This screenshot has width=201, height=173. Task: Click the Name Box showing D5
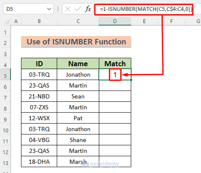point(29,9)
